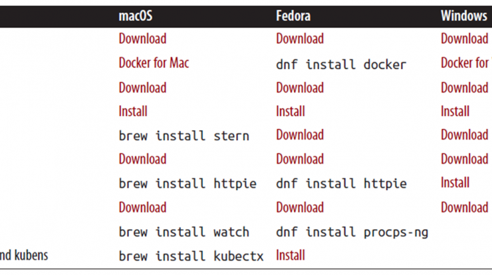
Task: Open the Fedora Download link above dnf install docker
Action: [300, 39]
